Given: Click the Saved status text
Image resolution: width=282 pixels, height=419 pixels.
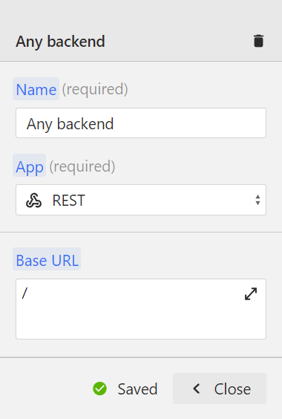Looking at the screenshot, I should click(137, 389).
